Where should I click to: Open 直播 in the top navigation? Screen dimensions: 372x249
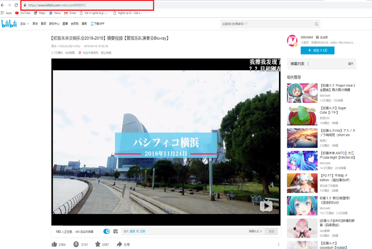pyautogui.click(x=65, y=24)
